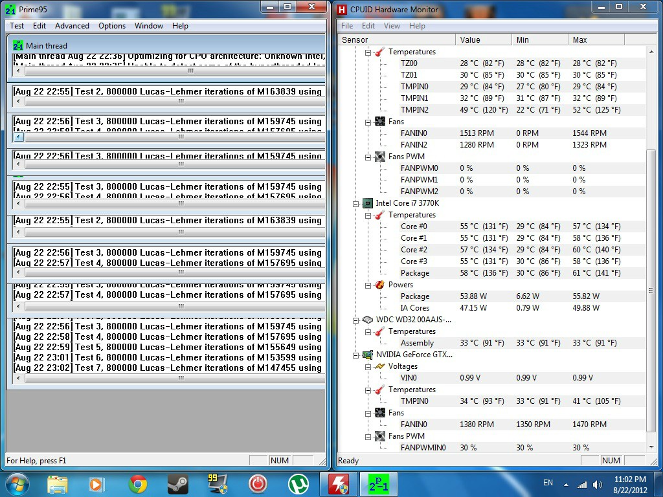
Task: Click the fan icon beside mainboard Fans PWM
Action: pyautogui.click(x=379, y=157)
